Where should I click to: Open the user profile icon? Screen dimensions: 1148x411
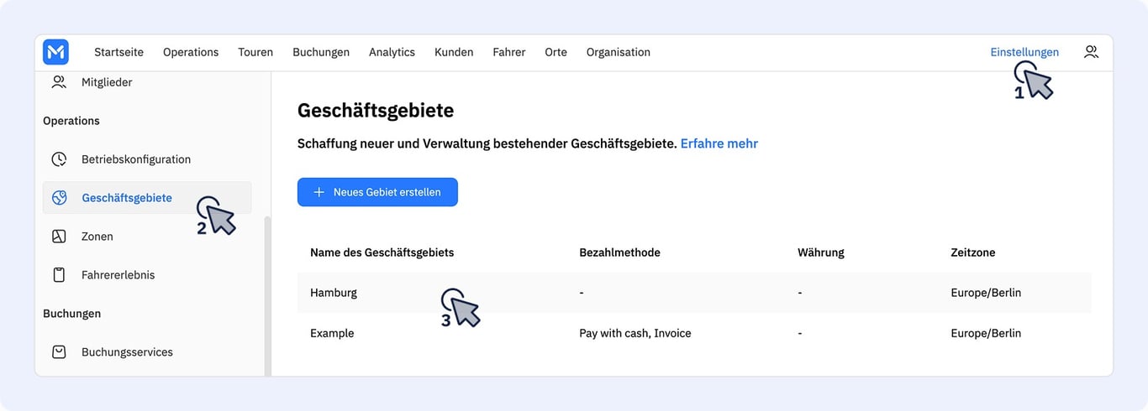click(1091, 52)
